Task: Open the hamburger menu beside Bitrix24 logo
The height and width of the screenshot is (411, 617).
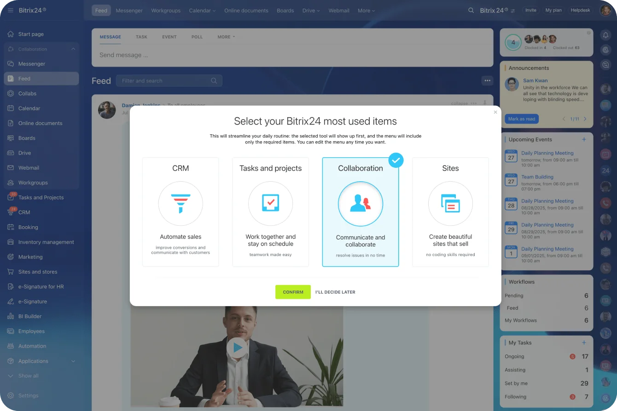Action: [10, 10]
